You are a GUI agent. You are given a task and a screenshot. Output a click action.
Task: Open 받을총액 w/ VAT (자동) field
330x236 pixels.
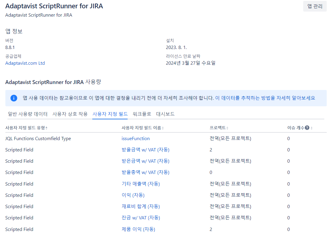146,172
